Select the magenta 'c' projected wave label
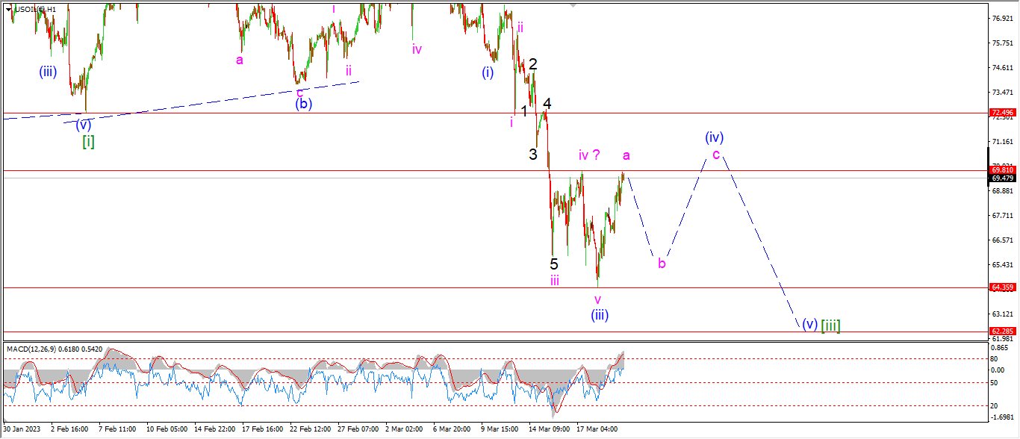 716,155
